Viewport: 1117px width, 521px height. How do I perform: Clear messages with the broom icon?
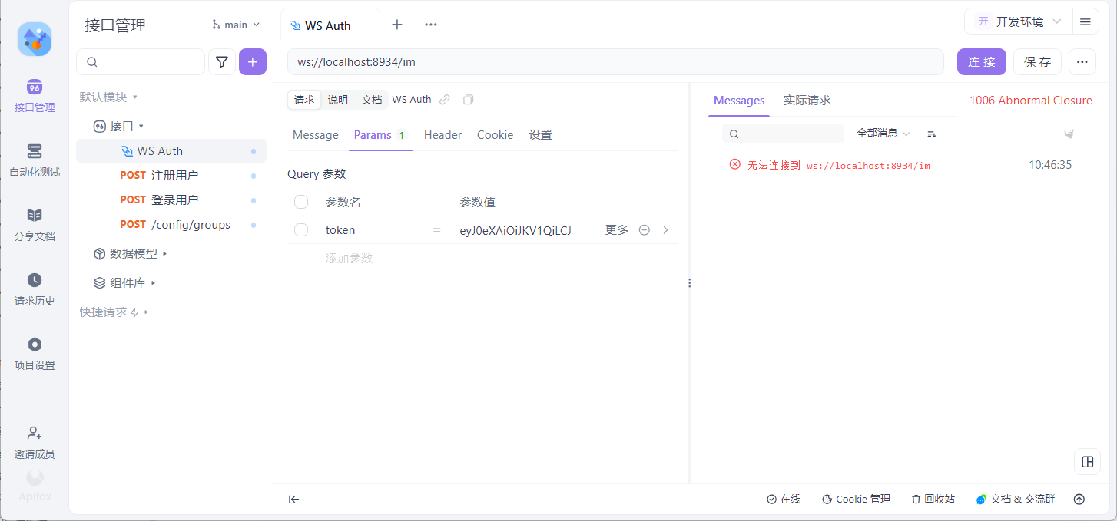pos(1069,134)
